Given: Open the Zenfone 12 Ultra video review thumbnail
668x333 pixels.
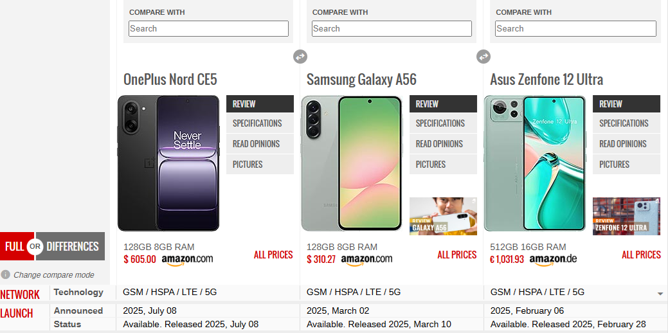Looking at the screenshot, I should click(626, 216).
